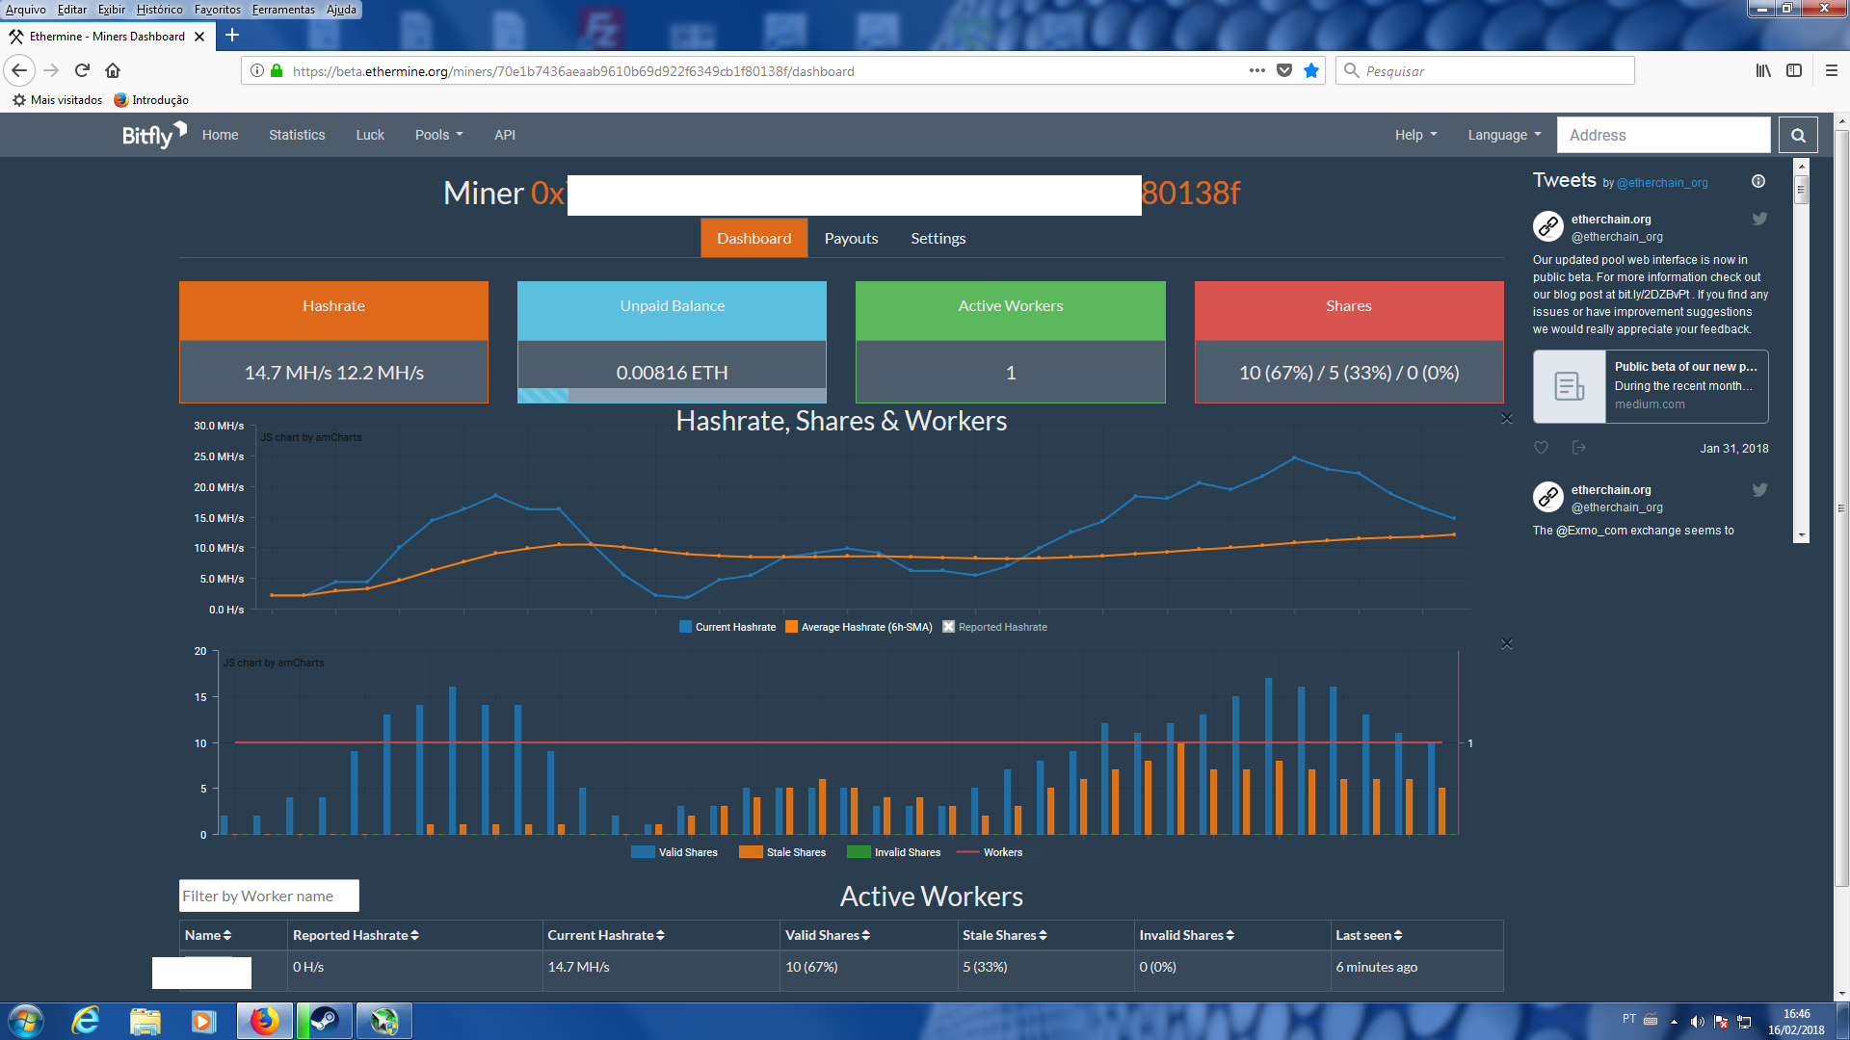The width and height of the screenshot is (1850, 1040).
Task: Reload the page with refresh icon
Action: coord(82,70)
